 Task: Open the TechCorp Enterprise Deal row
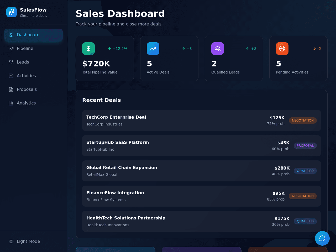pos(202,120)
